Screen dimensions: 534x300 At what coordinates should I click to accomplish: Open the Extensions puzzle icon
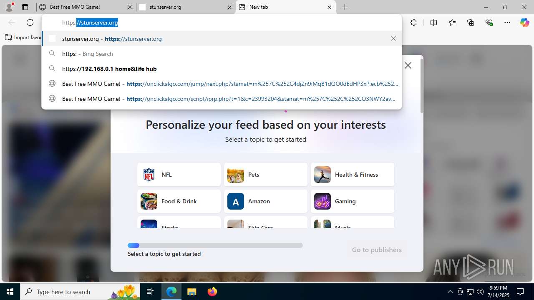[413, 22]
